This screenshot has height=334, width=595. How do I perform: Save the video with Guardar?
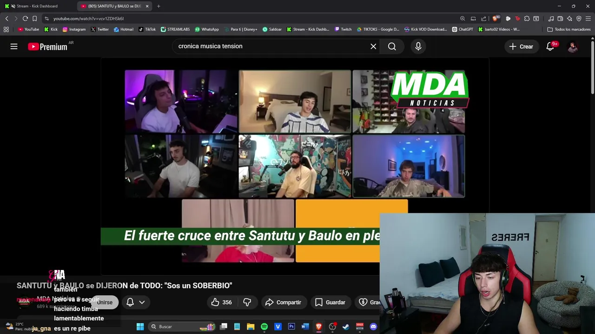pyautogui.click(x=330, y=302)
